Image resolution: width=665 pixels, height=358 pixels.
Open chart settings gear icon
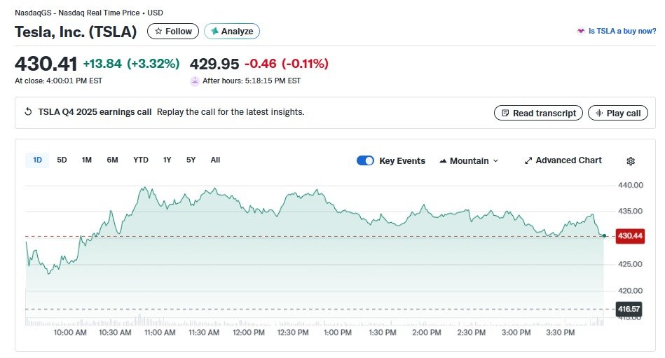pos(630,161)
